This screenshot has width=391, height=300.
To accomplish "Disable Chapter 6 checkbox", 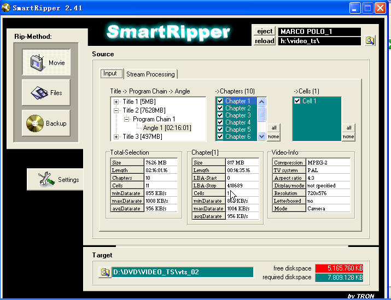I will click(220, 136).
